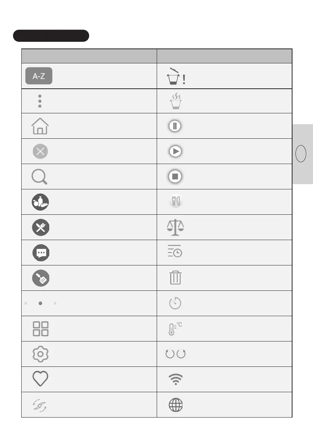Click the globe language icon
Image resolution: width=313 pixels, height=444 pixels.
[x=176, y=405]
